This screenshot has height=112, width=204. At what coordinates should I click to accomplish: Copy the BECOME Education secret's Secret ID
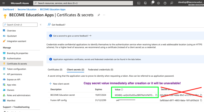tap(201, 95)
